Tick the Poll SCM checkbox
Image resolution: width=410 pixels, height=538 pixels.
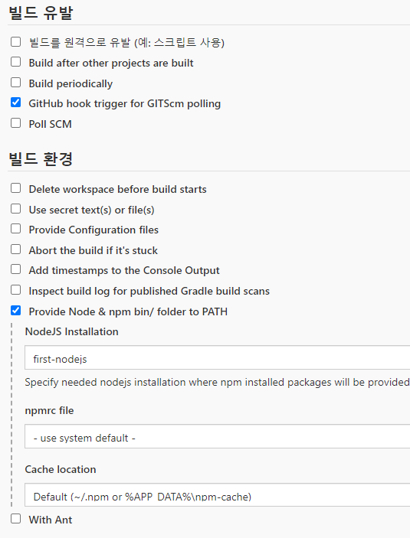pyautogui.click(x=16, y=123)
